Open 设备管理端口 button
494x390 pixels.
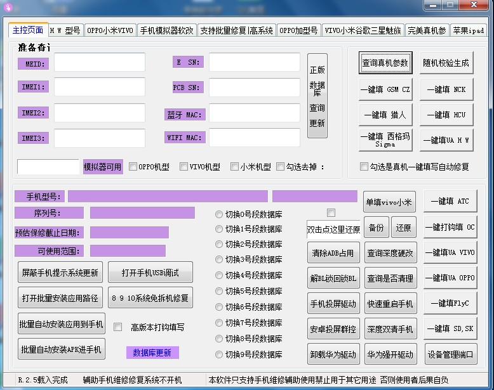click(x=450, y=354)
